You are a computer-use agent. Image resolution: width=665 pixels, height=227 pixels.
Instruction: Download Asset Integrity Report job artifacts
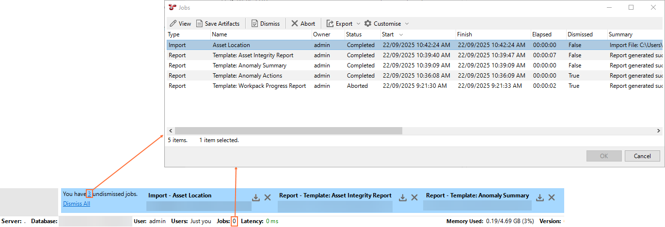[x=402, y=197]
